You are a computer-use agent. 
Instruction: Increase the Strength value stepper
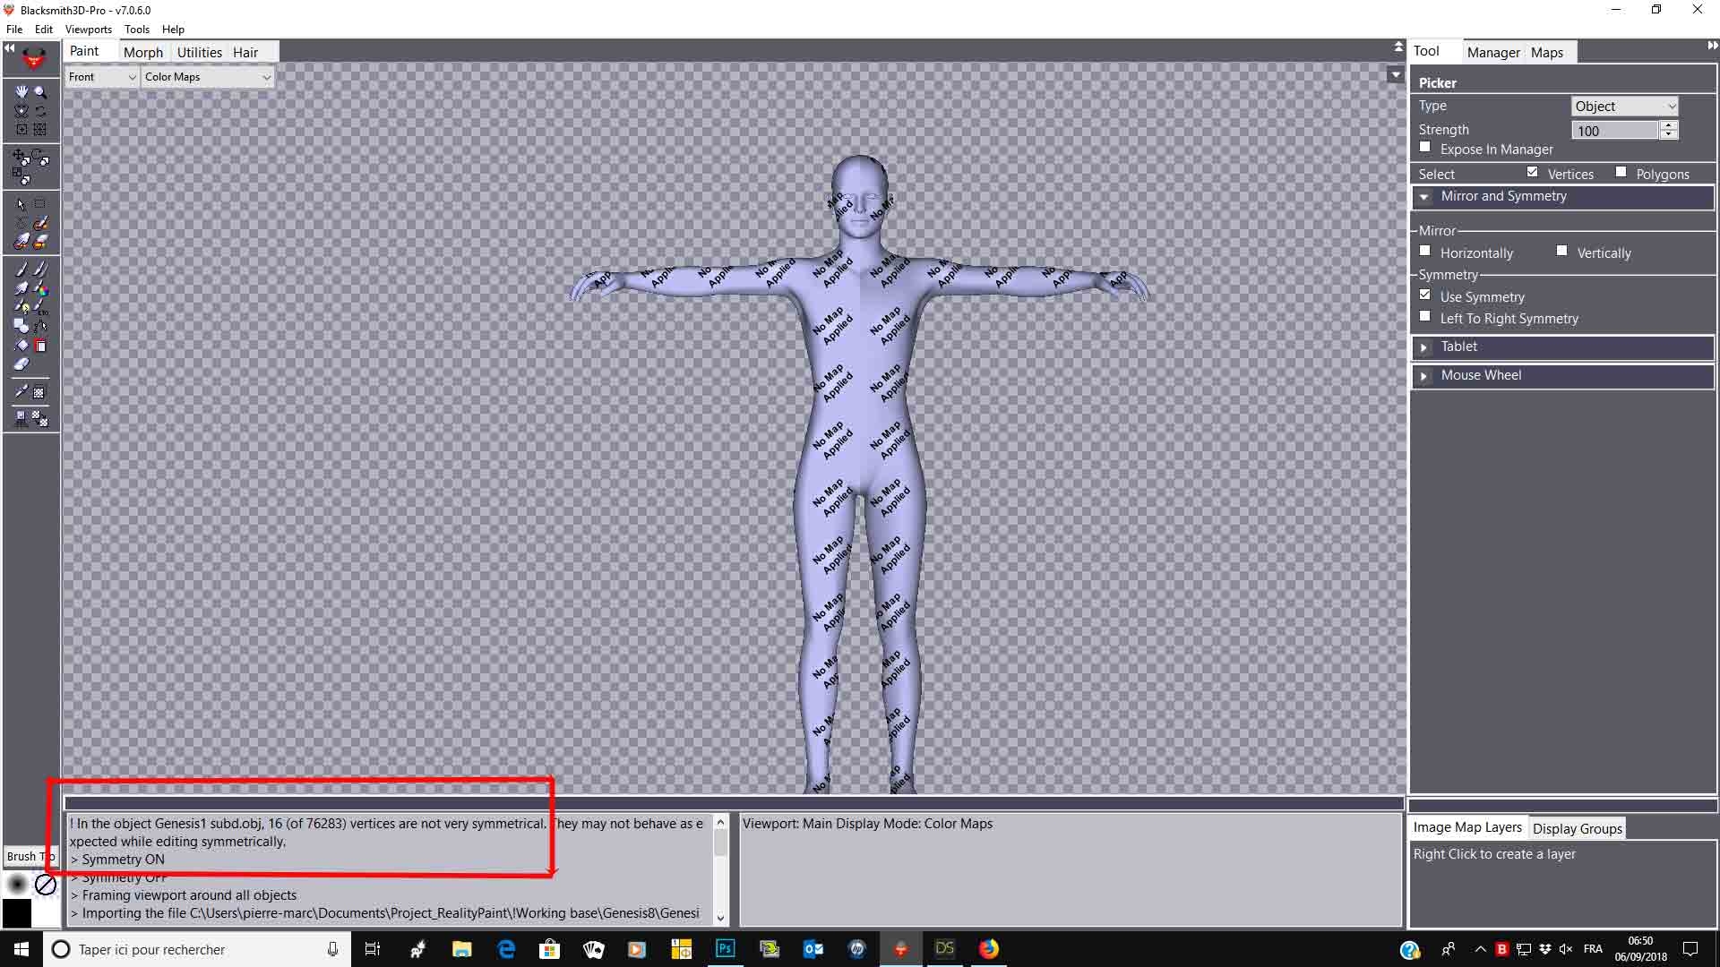(1668, 125)
